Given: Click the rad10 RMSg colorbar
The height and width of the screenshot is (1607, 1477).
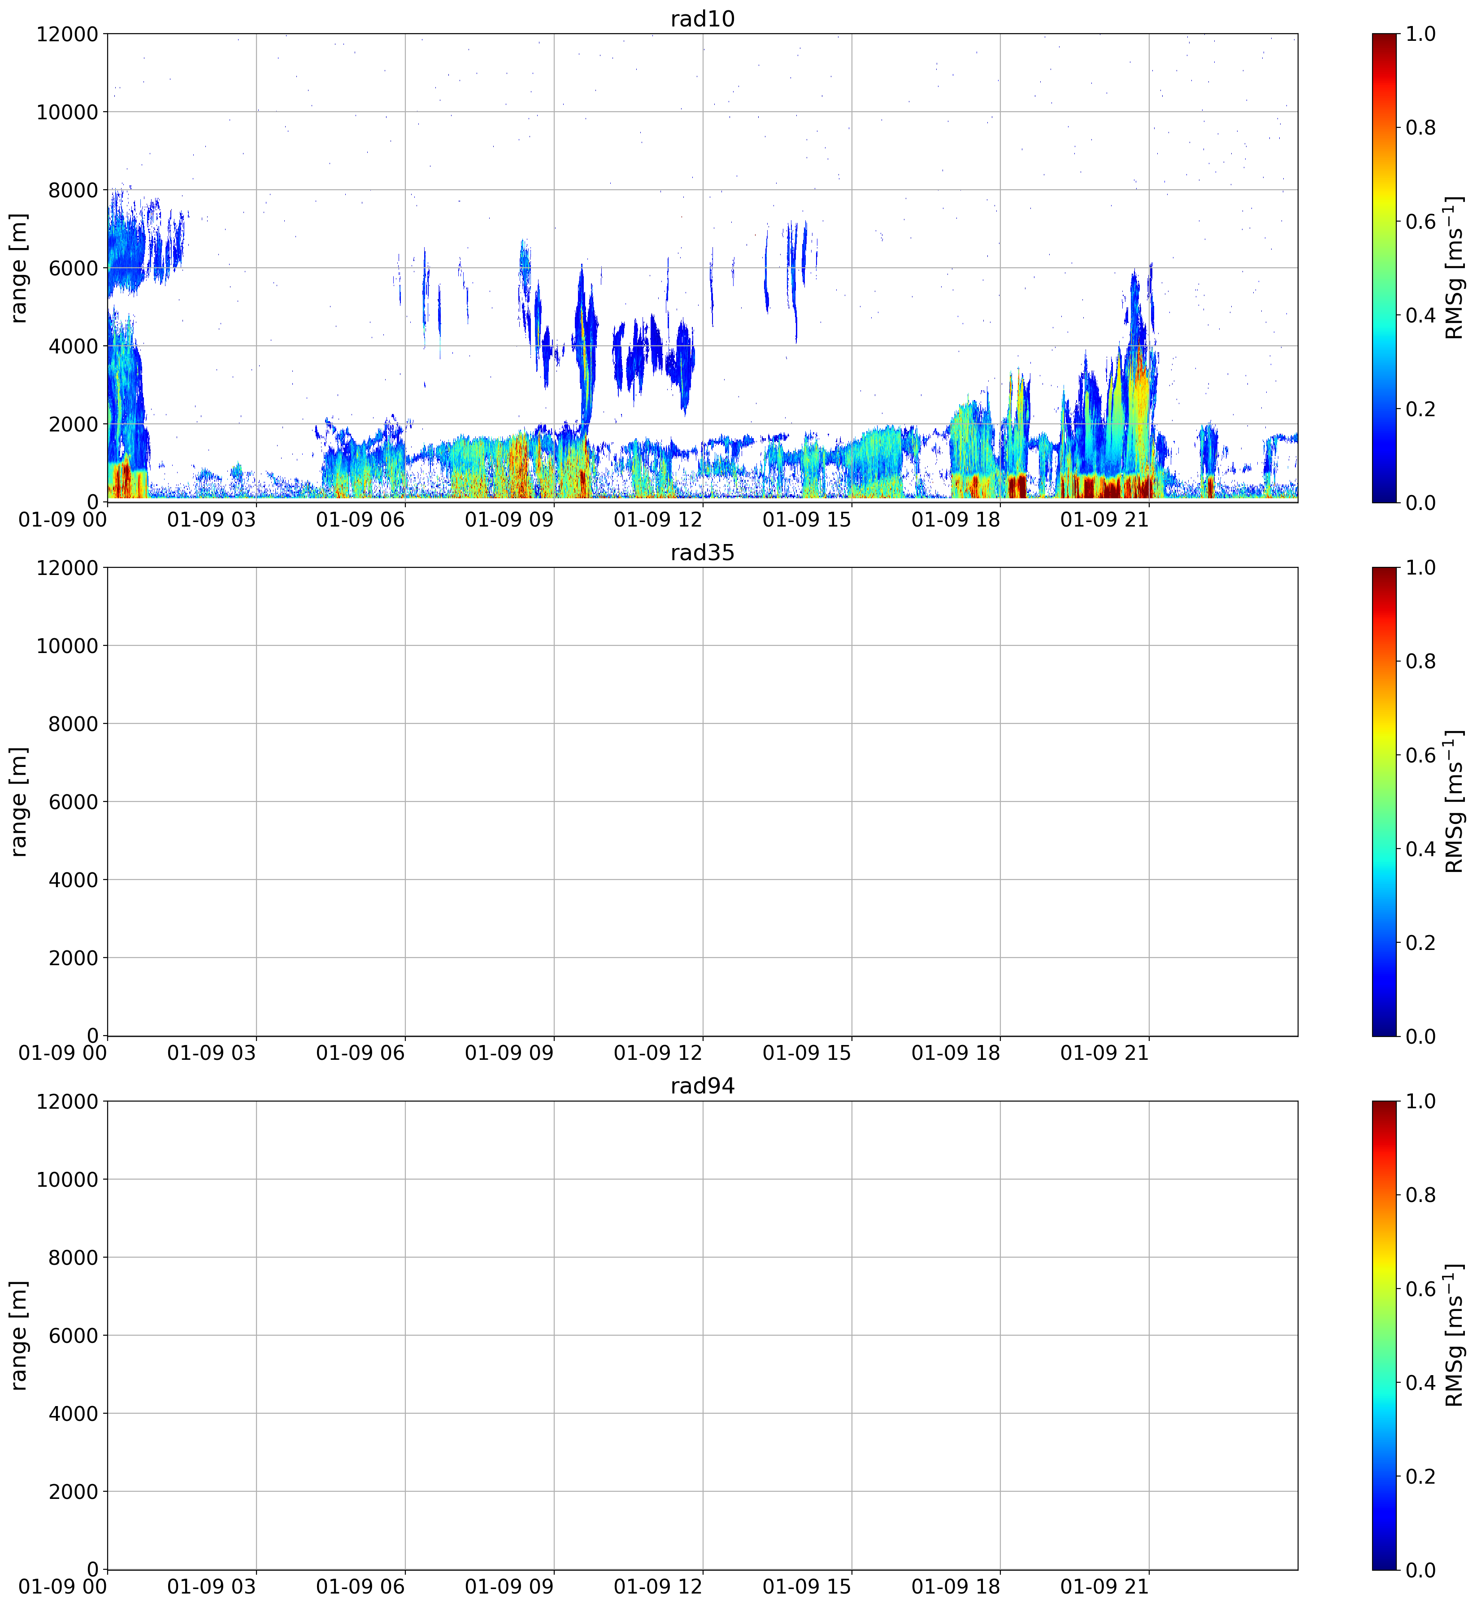Looking at the screenshot, I should (x=1384, y=268).
